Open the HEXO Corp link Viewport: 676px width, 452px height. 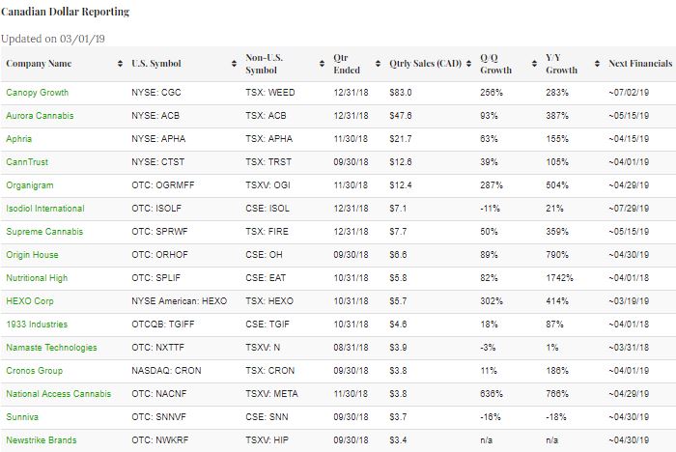[29, 301]
